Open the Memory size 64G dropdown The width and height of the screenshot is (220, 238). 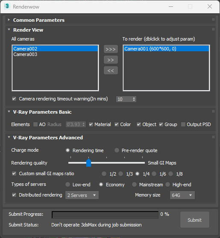click(182, 195)
